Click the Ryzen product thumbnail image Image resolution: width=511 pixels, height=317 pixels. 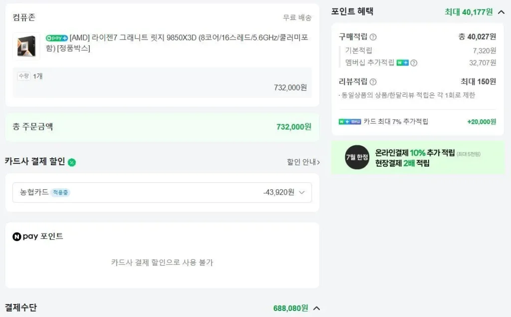pos(26,46)
